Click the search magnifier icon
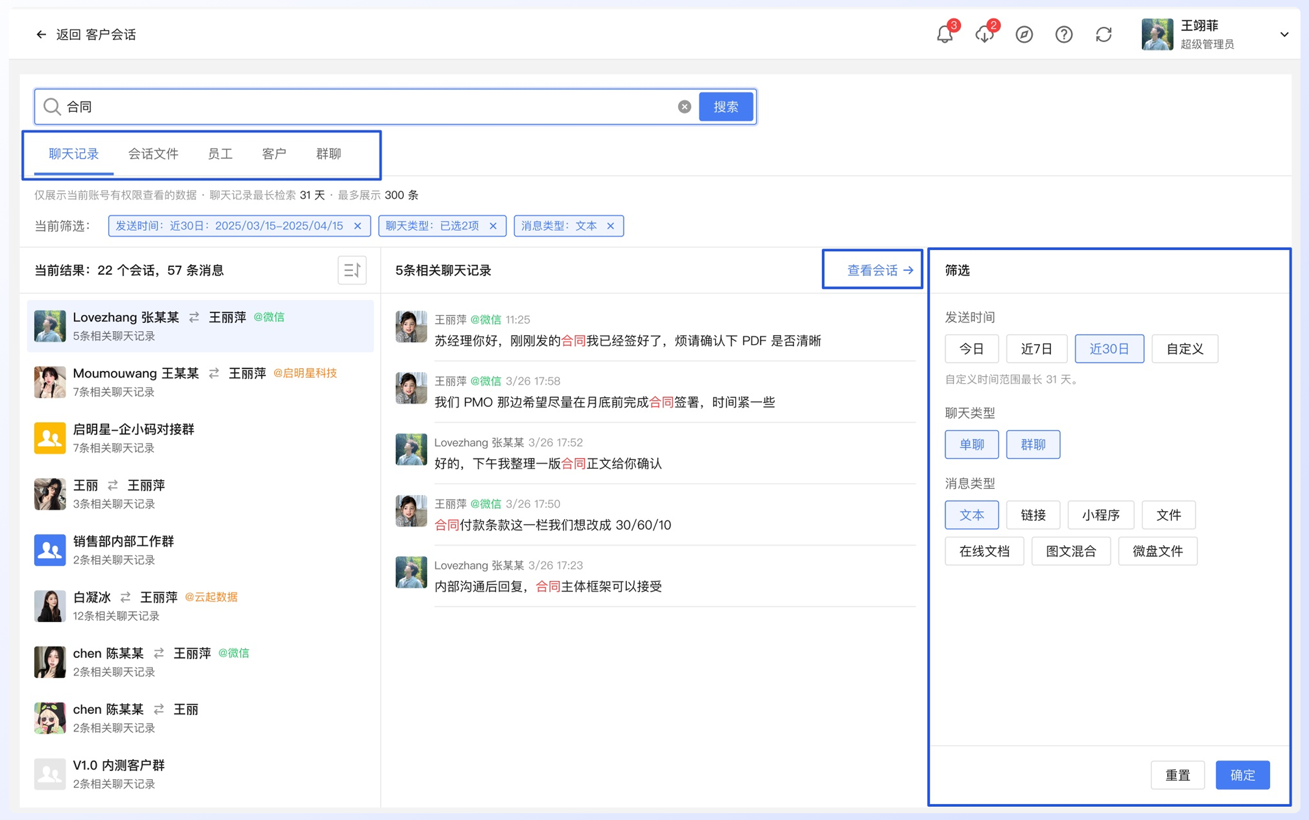 [52, 107]
